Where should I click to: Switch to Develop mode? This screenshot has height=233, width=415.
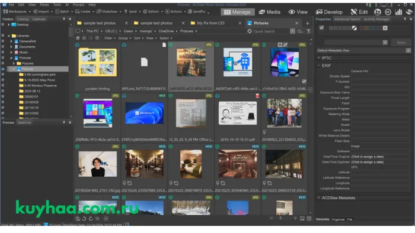(329, 12)
